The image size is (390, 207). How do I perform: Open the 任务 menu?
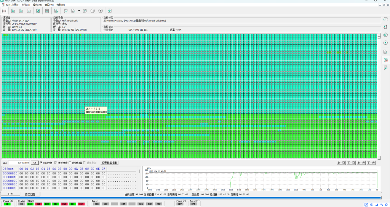(x=26, y=5)
